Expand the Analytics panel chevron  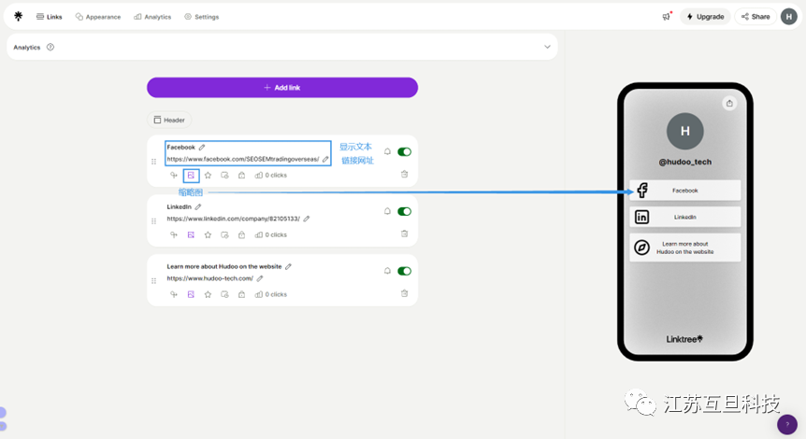(547, 47)
